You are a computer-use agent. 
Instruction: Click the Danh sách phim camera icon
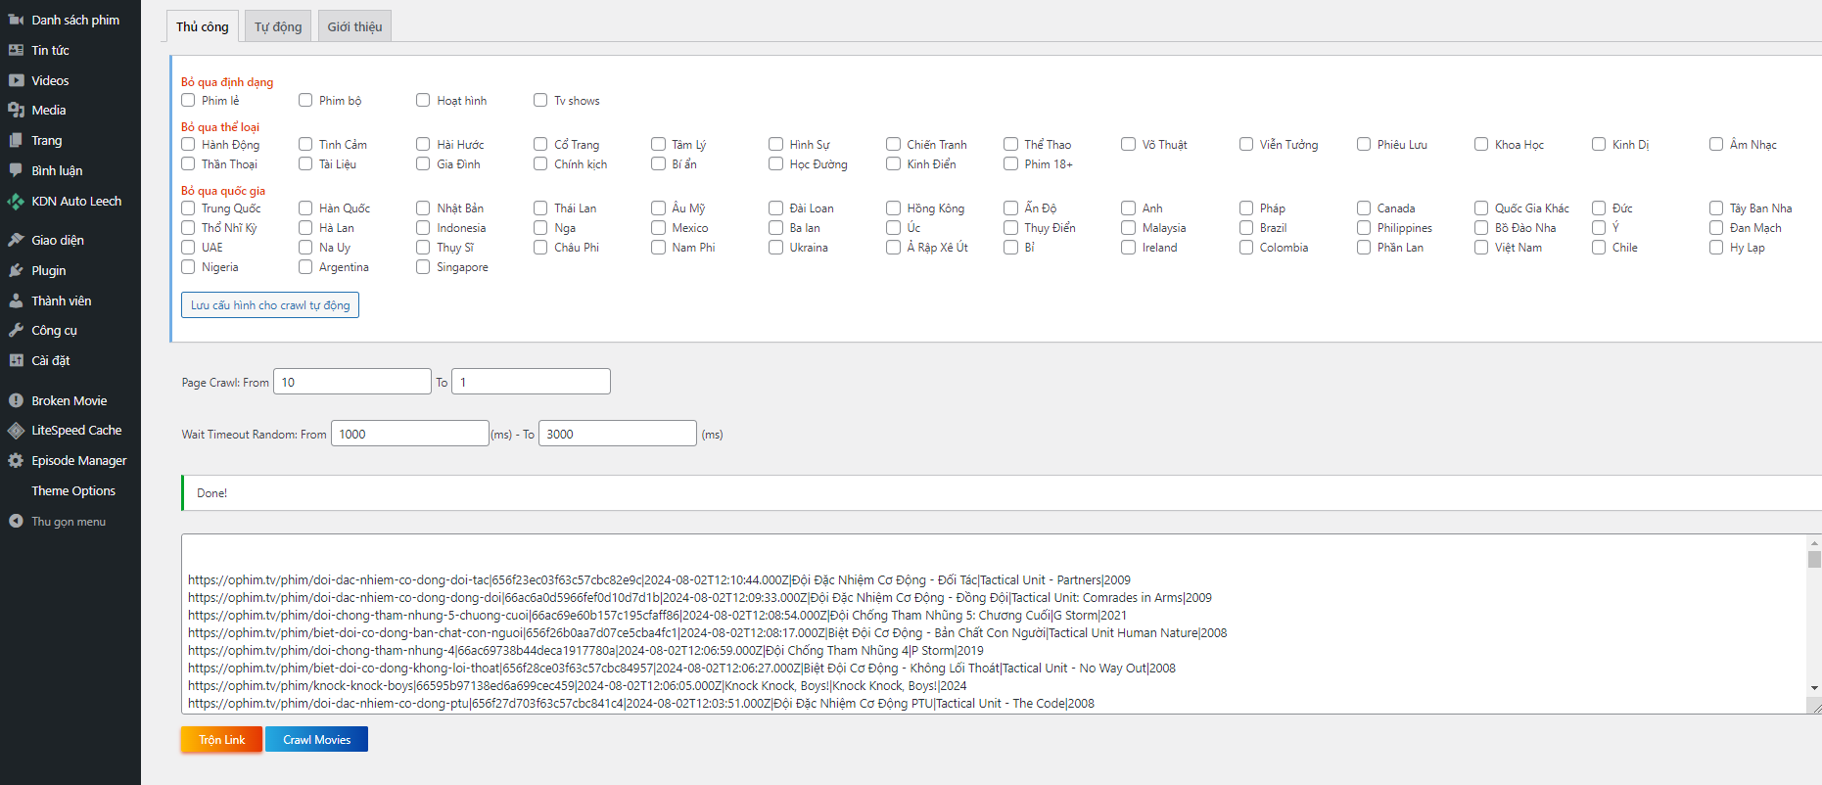(16, 20)
